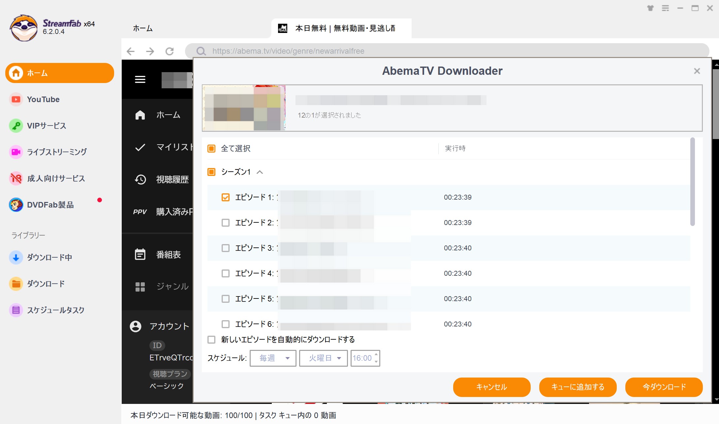Click the show thumbnail in downloader

click(x=244, y=108)
